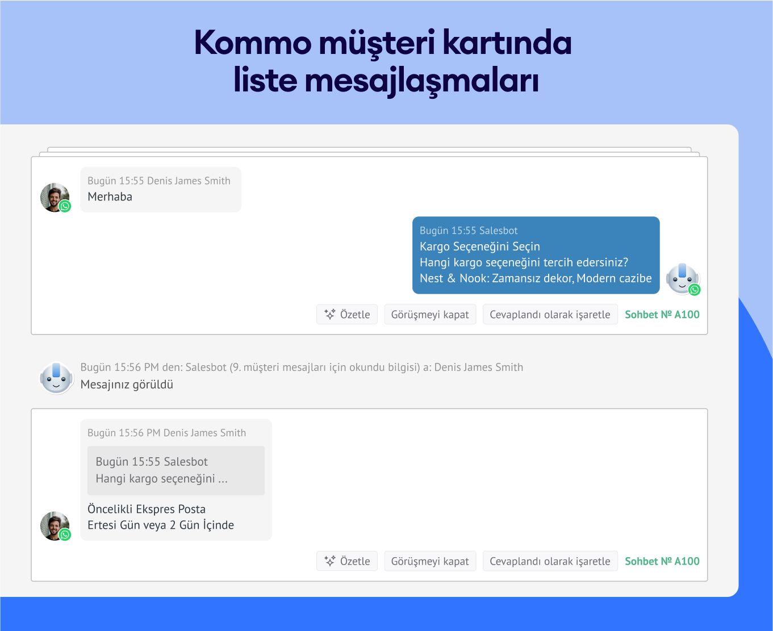This screenshot has width=773, height=631.
Task: Click Görüşmeyi kapat in first chat card
Action: [430, 314]
